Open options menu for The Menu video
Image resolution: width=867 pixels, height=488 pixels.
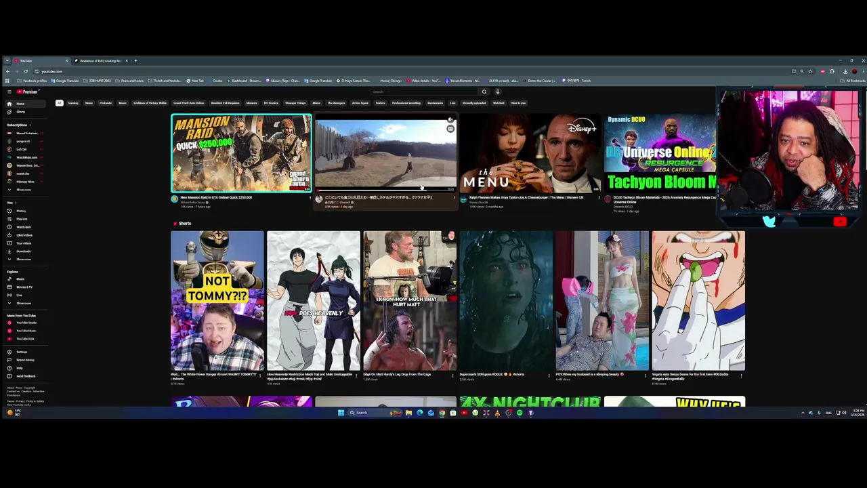[x=599, y=198]
